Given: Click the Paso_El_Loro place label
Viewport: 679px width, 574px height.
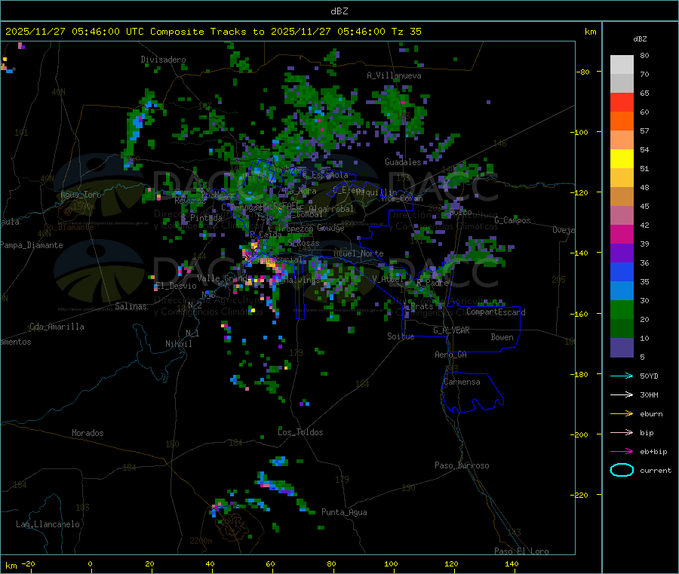Looking at the screenshot, I should pyautogui.click(x=522, y=551).
